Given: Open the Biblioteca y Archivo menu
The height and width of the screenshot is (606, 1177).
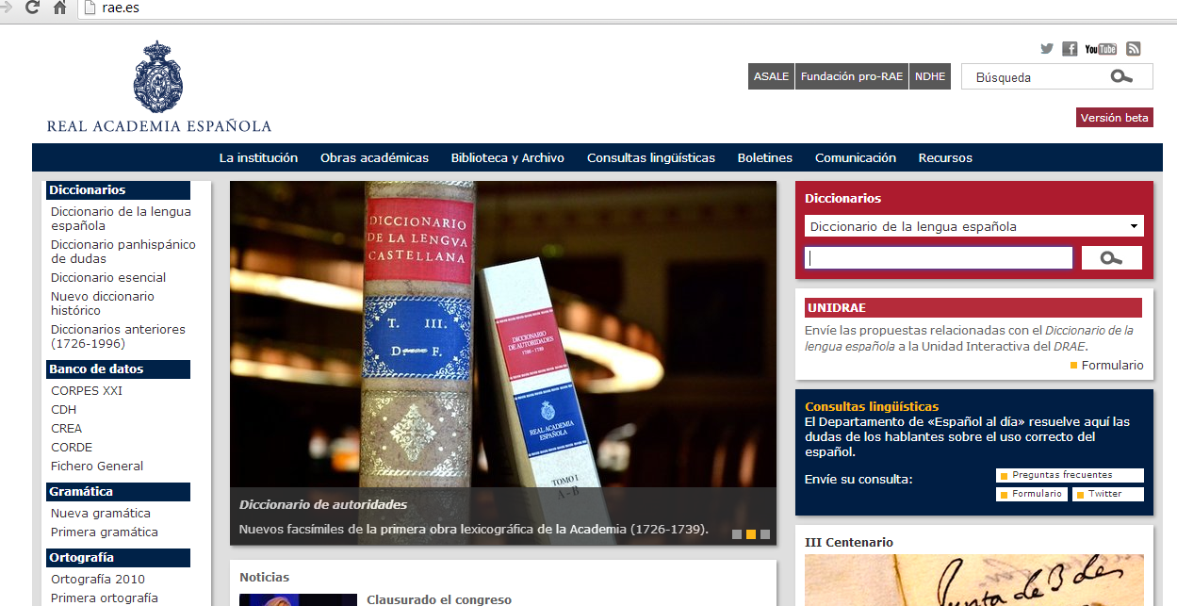Looking at the screenshot, I should point(508,158).
